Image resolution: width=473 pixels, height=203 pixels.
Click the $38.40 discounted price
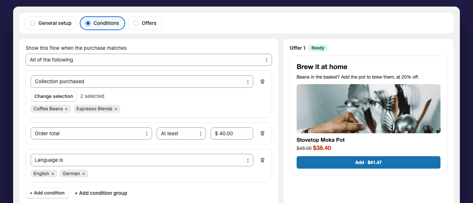pyautogui.click(x=322, y=148)
